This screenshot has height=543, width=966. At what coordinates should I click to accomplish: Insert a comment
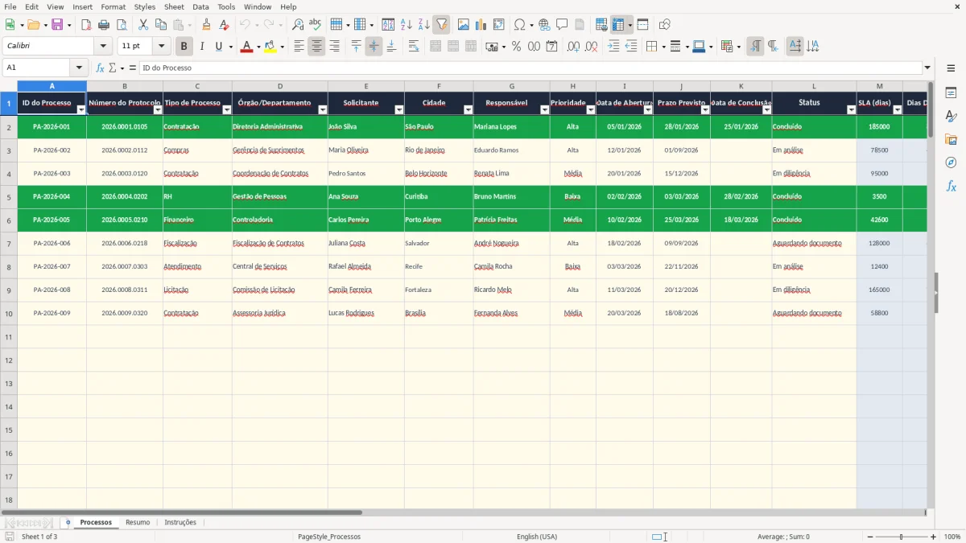point(562,25)
